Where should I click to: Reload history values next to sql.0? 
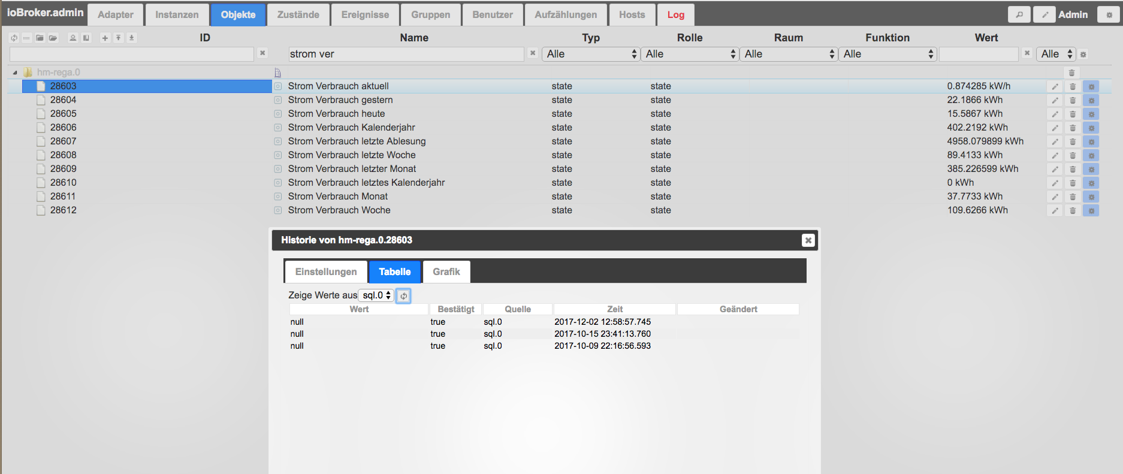point(404,295)
